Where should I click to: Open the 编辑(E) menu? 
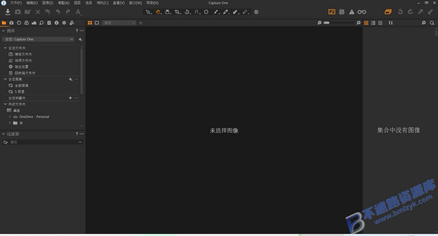(32, 3)
